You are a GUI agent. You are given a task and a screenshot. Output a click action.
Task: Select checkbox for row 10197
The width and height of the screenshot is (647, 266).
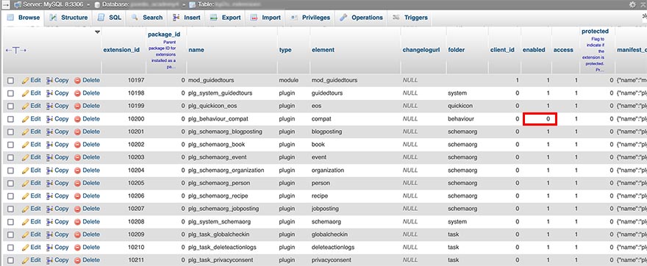point(11,80)
